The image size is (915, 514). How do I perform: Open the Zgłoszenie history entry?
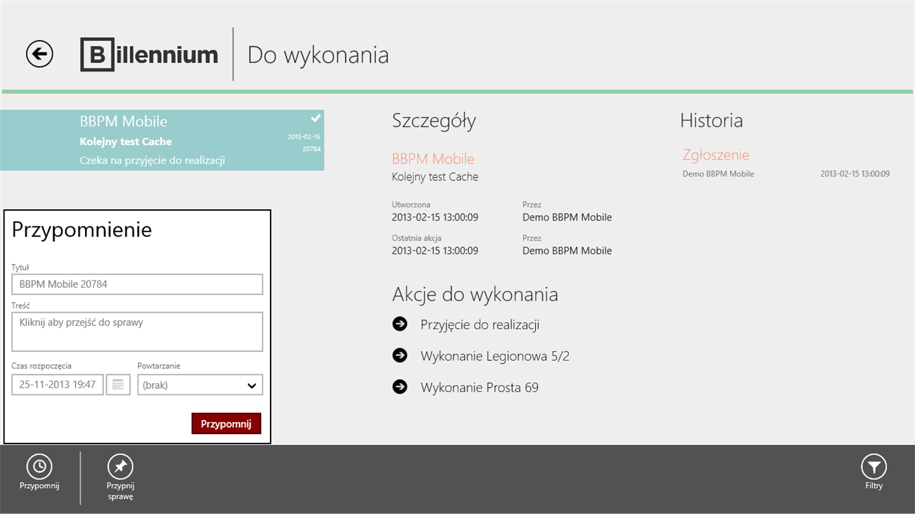(x=716, y=155)
